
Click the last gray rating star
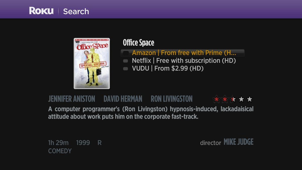[x=249, y=99]
